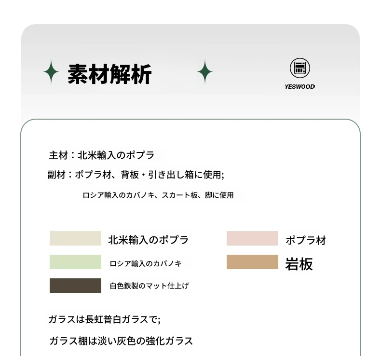Click the ガラス棚は淡い灰色の強化ガラス text
Screen dimensions: 381x356
coord(121,341)
